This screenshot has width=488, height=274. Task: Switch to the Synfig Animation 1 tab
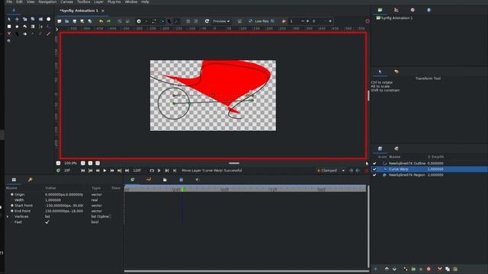pyautogui.click(x=79, y=11)
